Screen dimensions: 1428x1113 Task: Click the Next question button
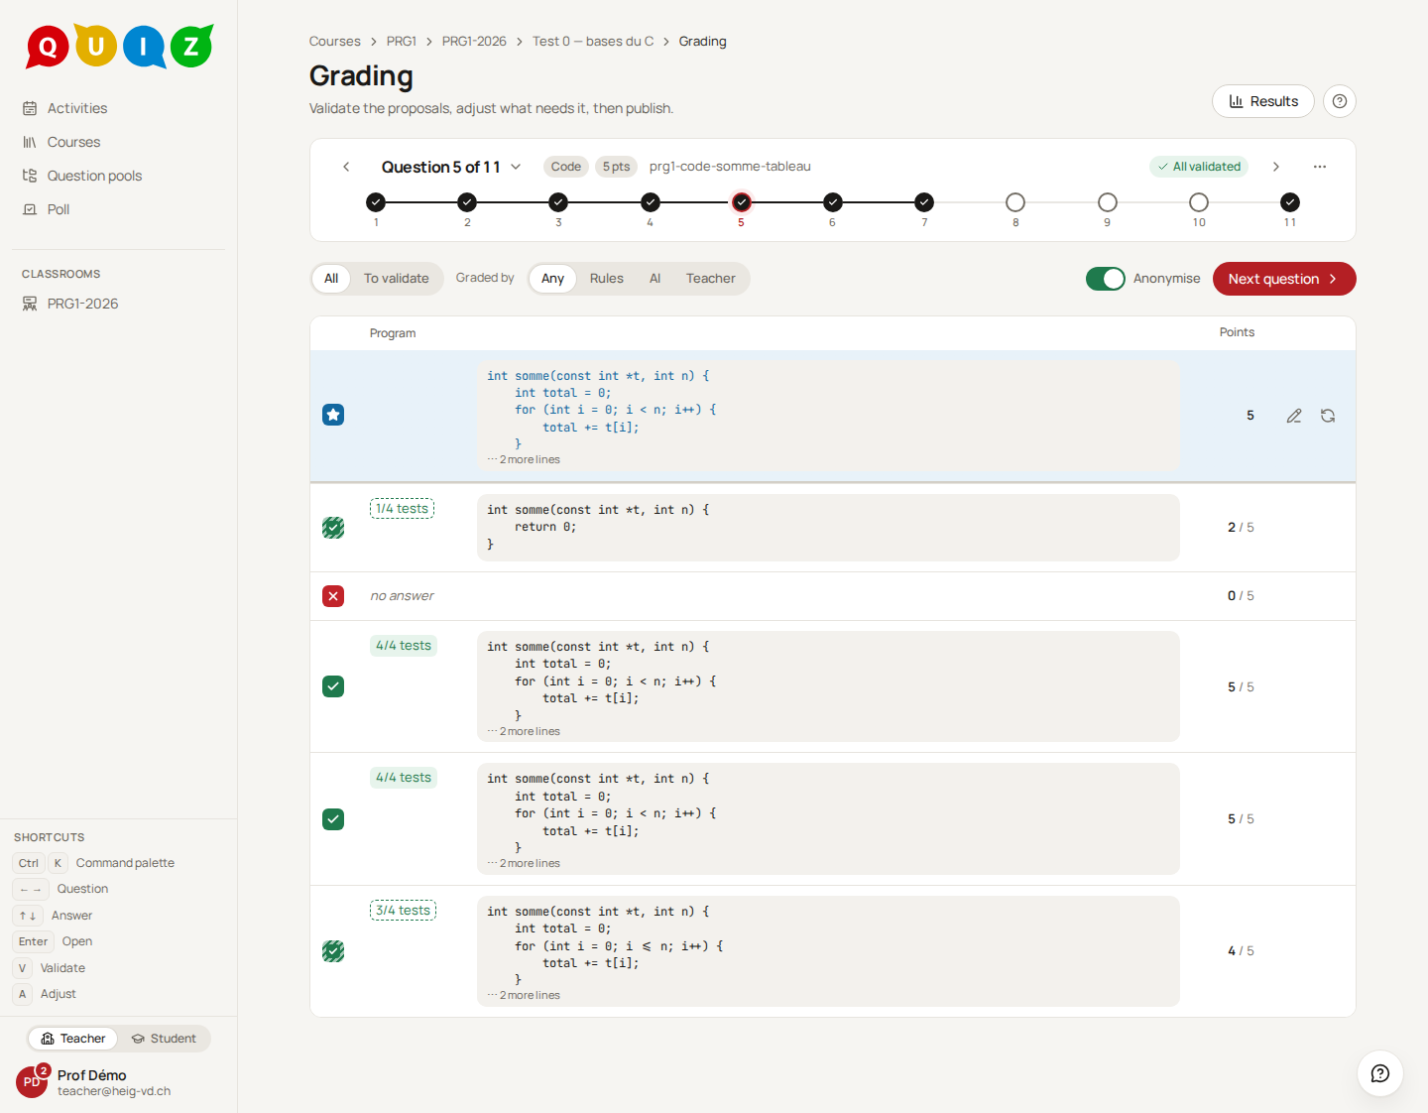click(x=1284, y=279)
